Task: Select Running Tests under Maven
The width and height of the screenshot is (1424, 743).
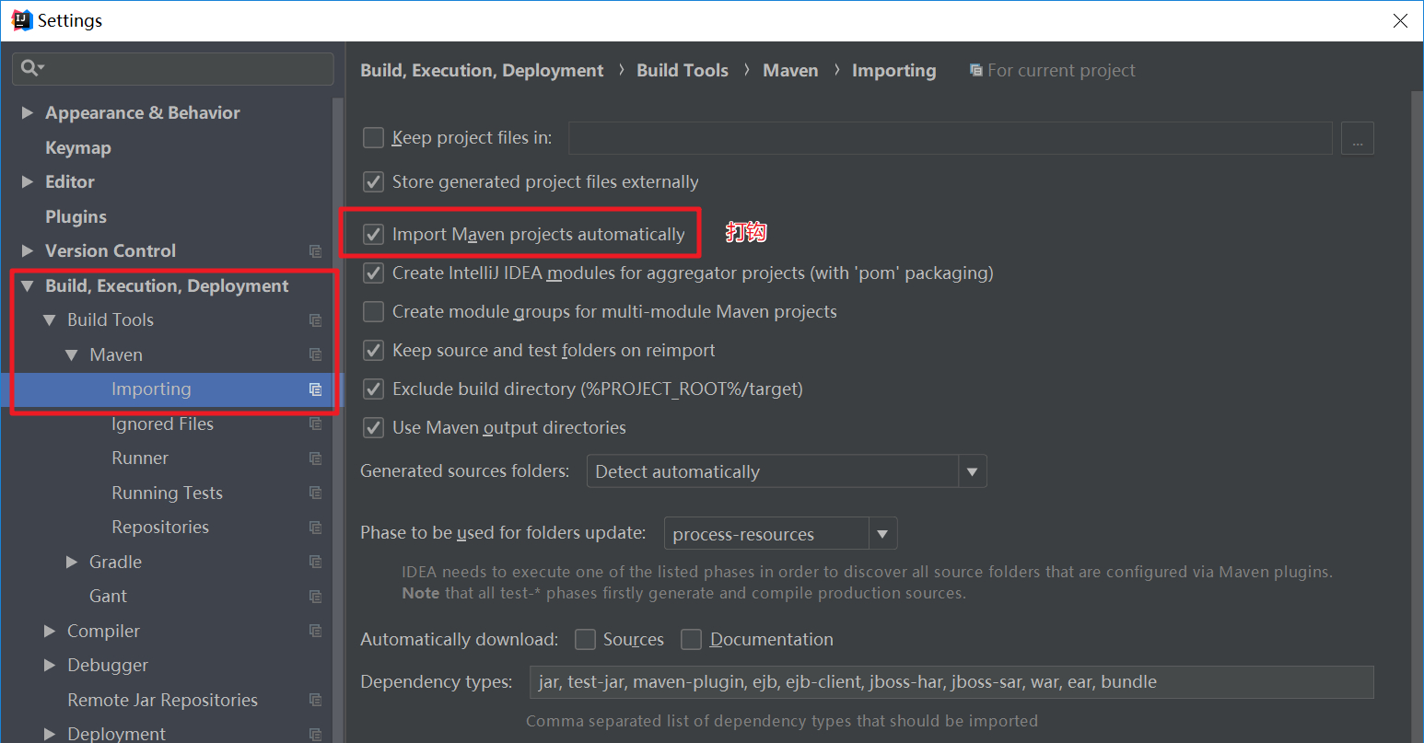Action: click(x=167, y=493)
